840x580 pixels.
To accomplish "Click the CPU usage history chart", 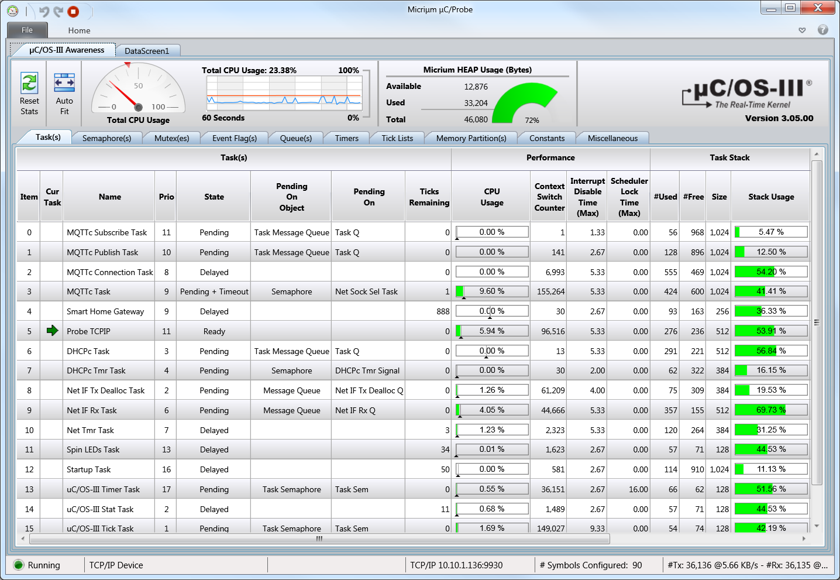I will tap(284, 94).
